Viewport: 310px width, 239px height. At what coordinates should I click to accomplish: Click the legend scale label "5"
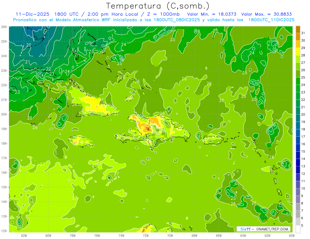pyautogui.click(x=302, y=225)
